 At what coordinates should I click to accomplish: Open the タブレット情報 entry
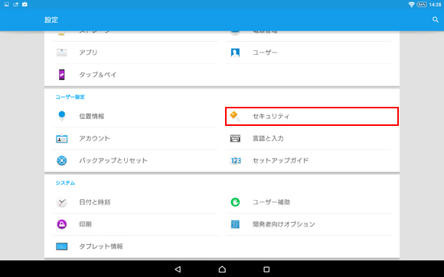[x=135, y=246]
